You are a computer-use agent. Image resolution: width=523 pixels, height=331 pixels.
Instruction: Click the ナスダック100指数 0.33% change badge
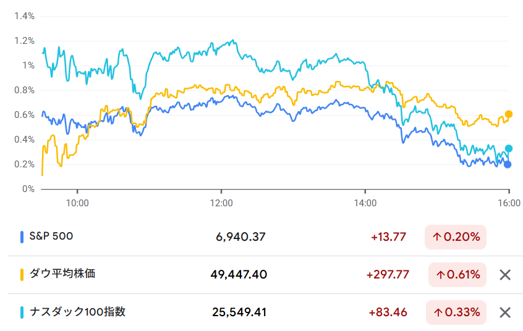[457, 312]
